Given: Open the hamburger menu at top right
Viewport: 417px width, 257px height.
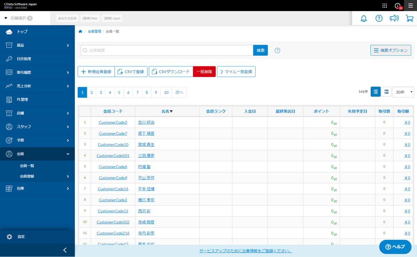Looking at the screenshot, I should pos(410,6).
